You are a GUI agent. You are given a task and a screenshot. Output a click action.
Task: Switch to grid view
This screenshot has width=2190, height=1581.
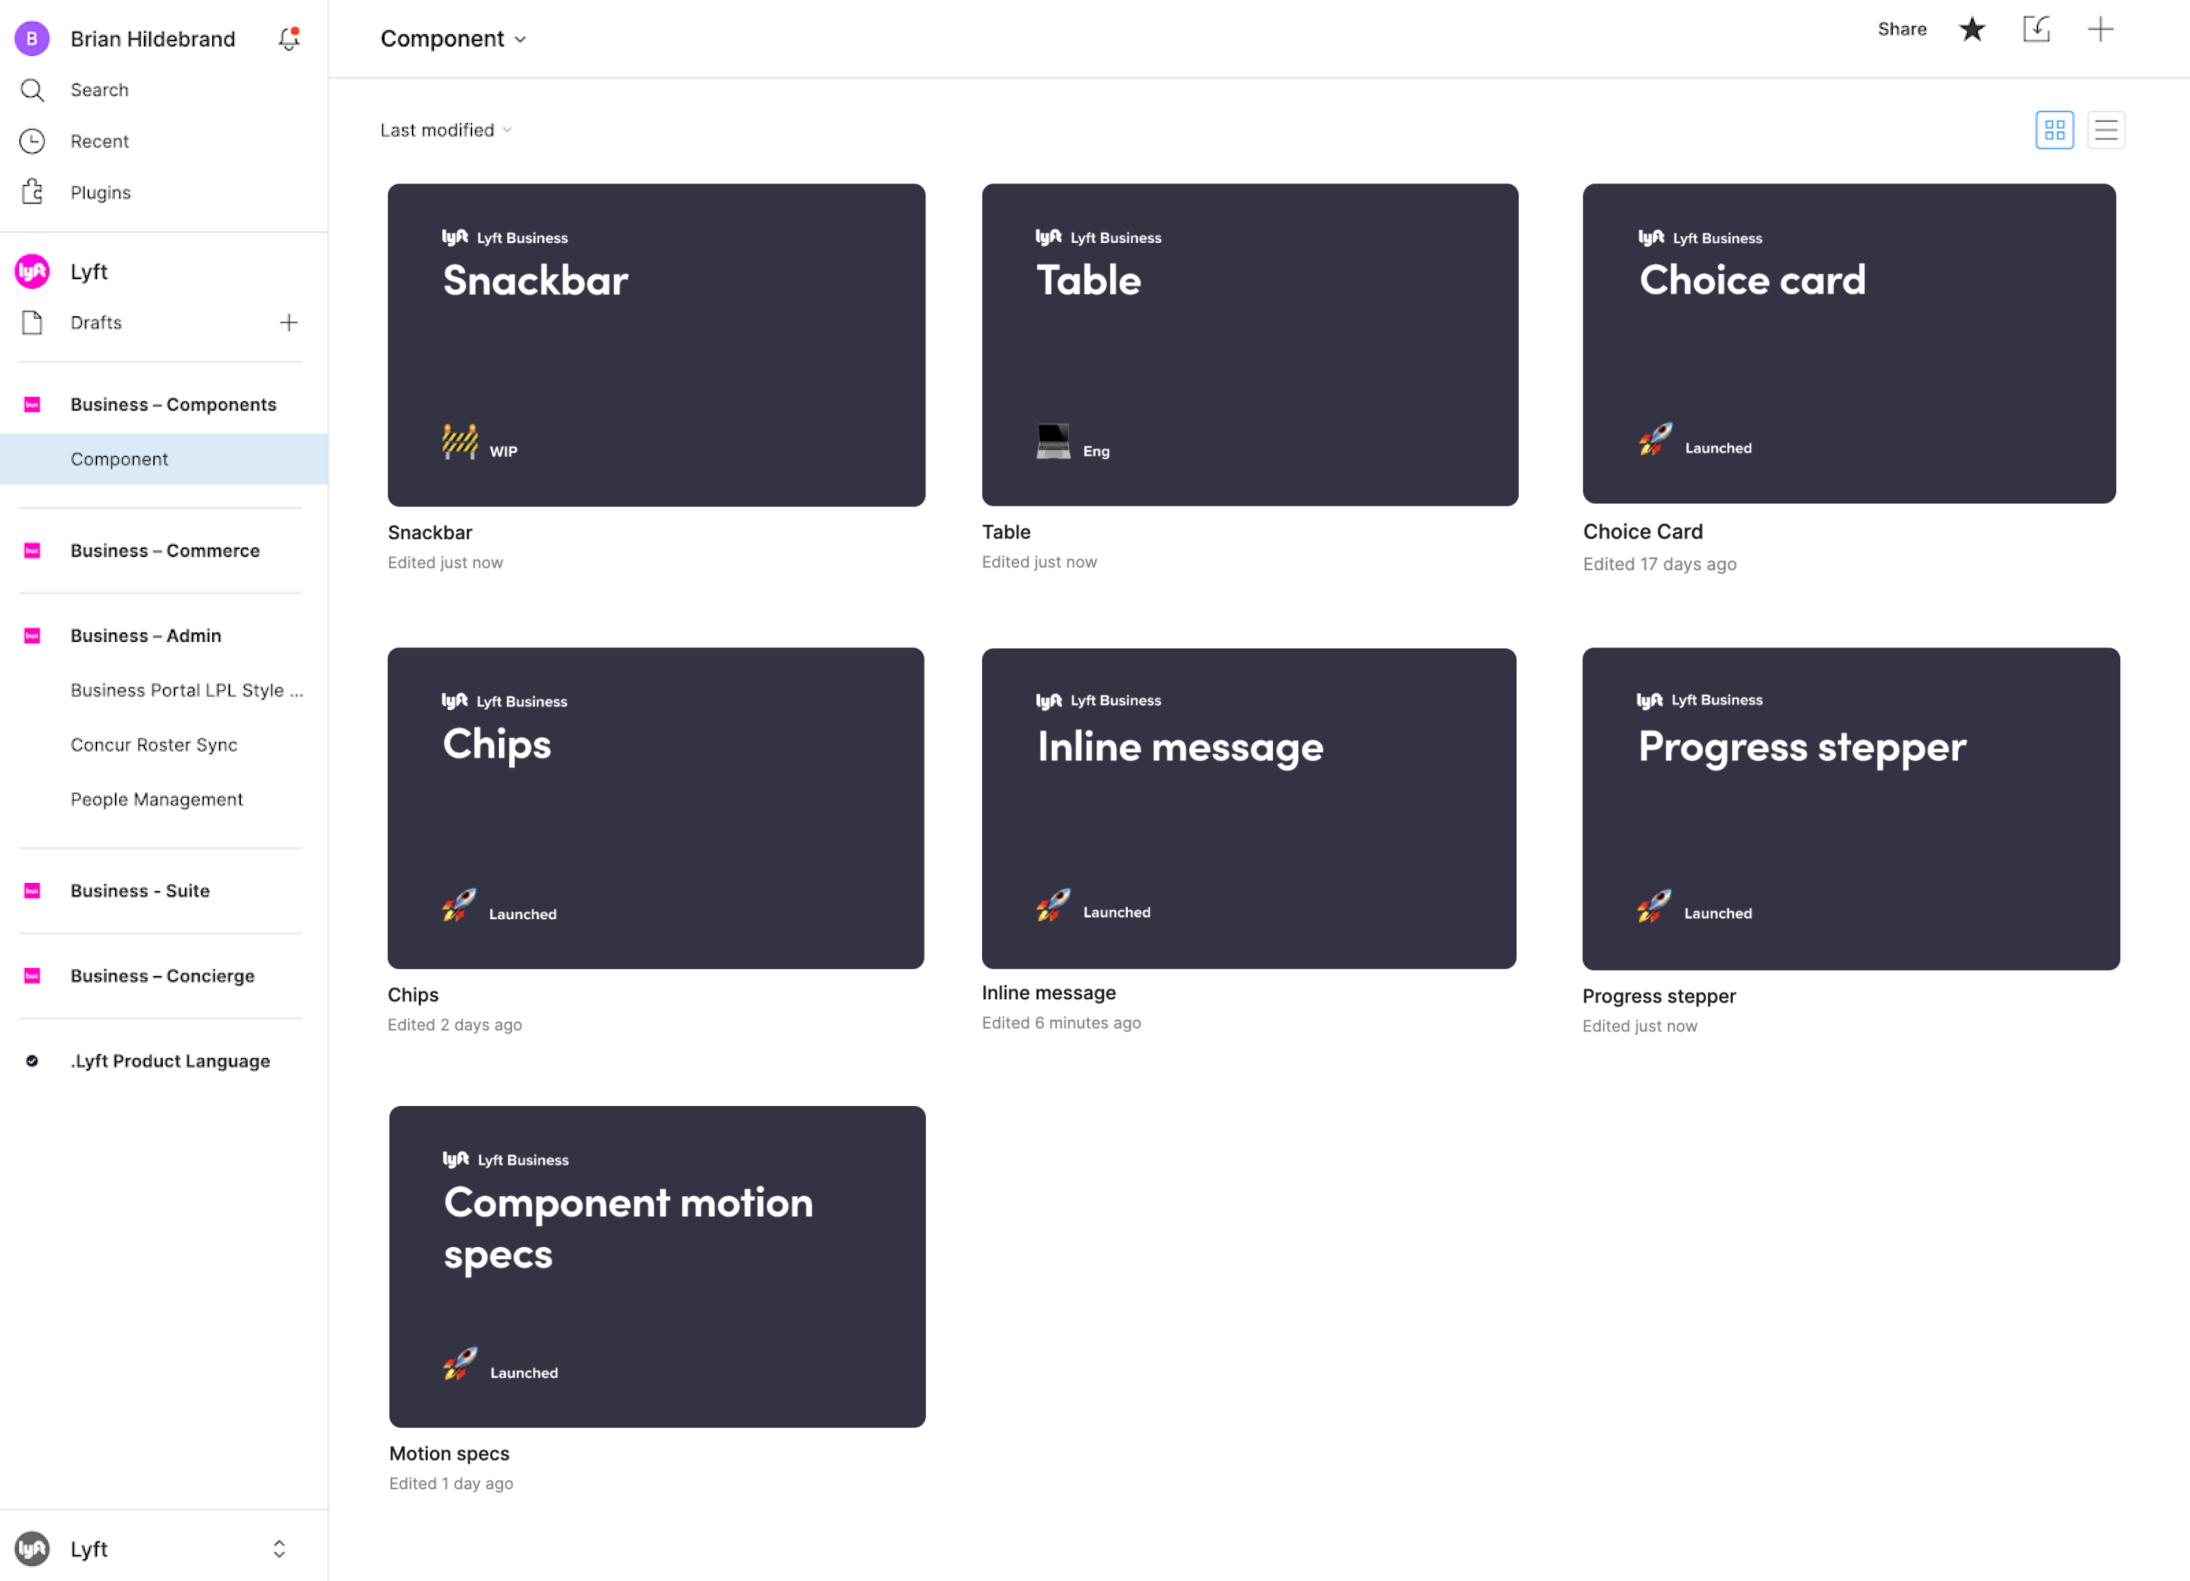[2054, 131]
